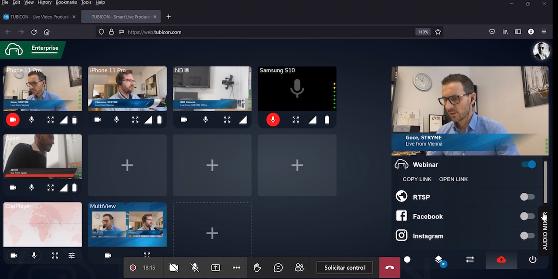
Task: Enable Facebook streaming
Action: pyautogui.click(x=527, y=216)
